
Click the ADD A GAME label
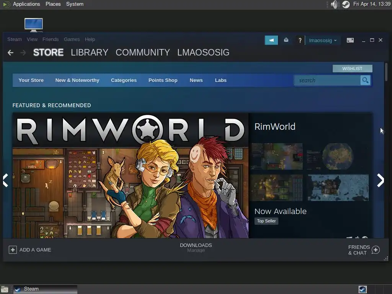(x=35, y=250)
